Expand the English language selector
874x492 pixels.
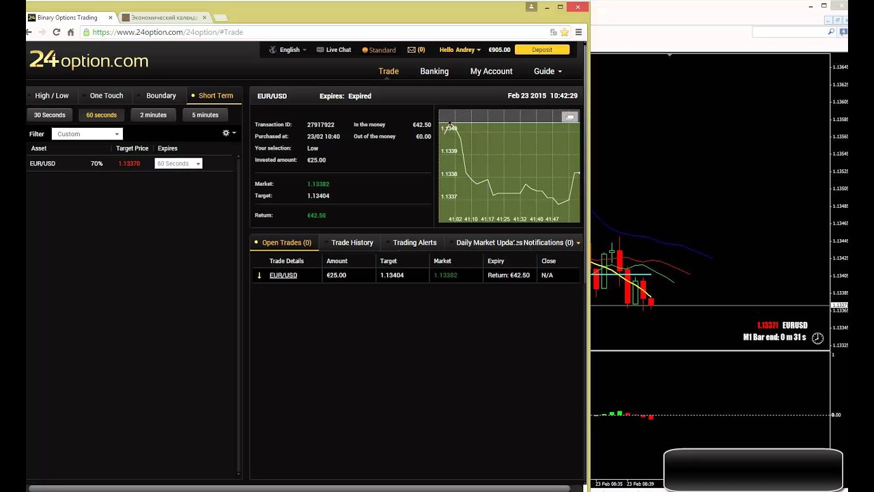click(288, 50)
